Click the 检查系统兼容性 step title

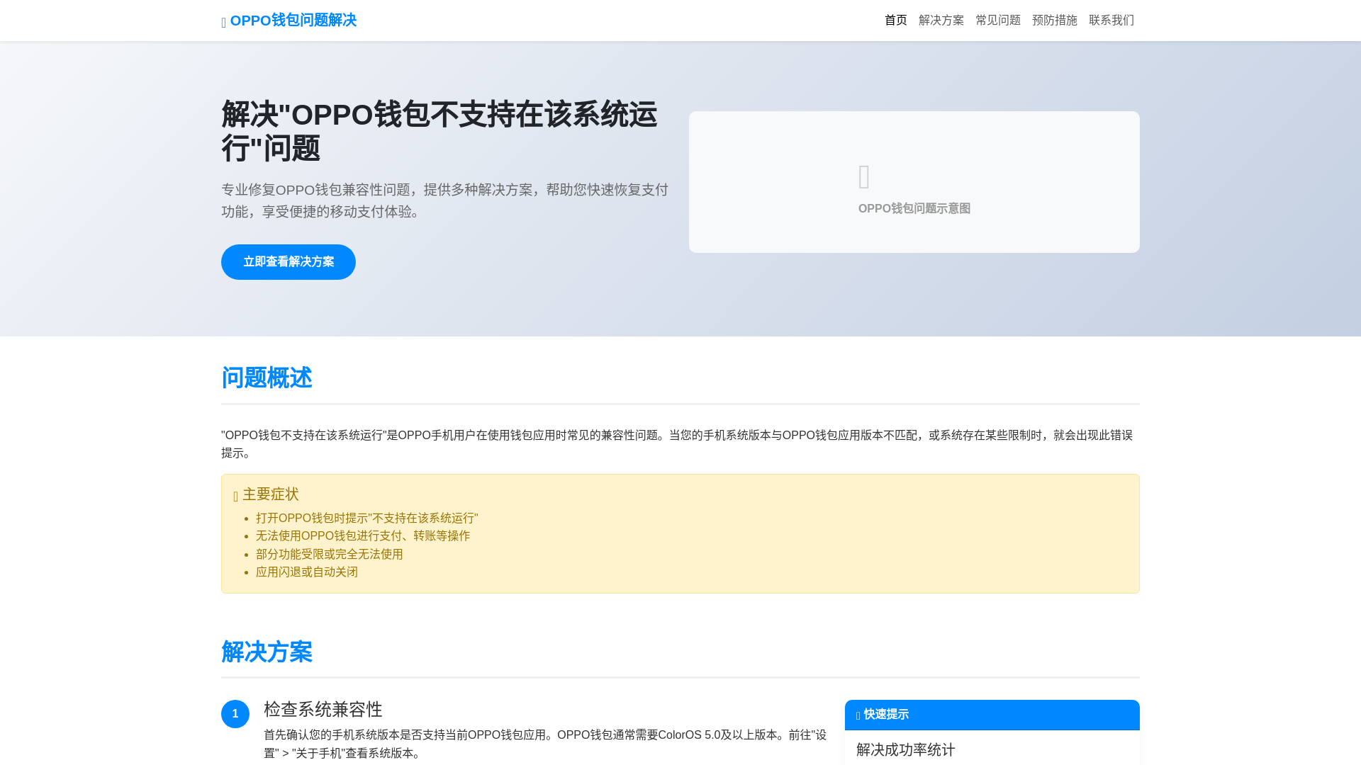323,710
